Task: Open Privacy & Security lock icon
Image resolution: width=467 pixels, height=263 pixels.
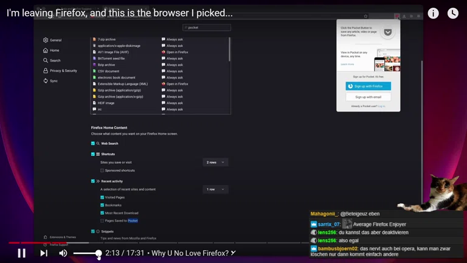Action: (46, 71)
